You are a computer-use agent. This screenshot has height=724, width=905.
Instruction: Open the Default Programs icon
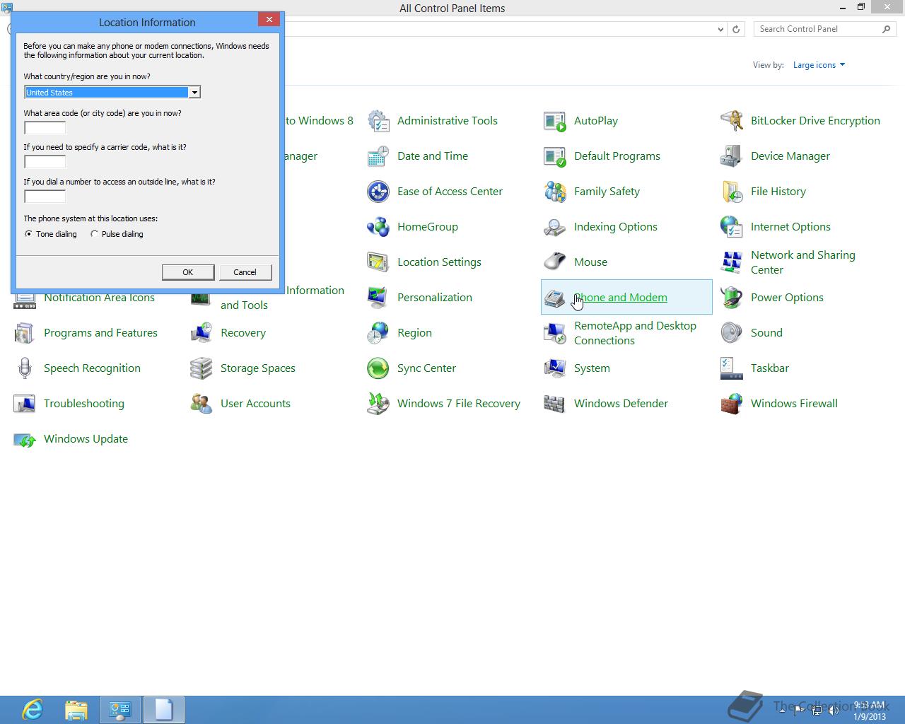tap(555, 156)
